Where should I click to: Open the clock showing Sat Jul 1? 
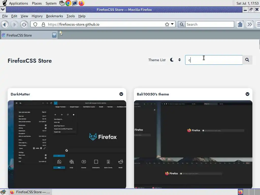[247, 3]
